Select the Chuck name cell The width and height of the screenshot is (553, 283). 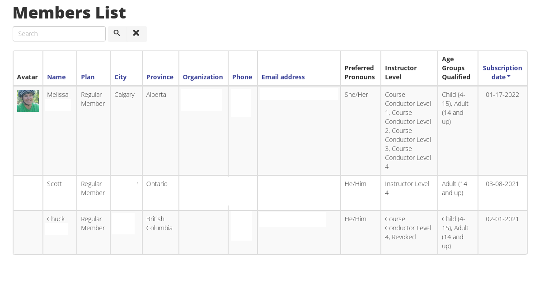tap(60, 233)
